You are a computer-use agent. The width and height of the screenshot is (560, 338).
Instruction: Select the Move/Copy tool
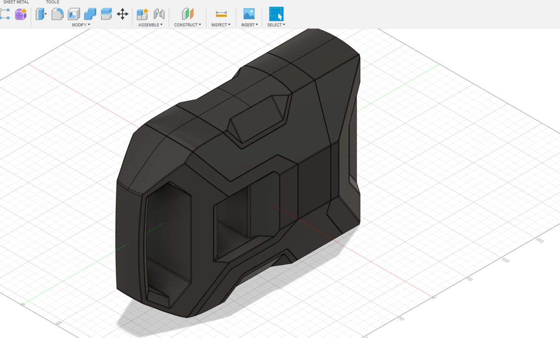[122, 14]
